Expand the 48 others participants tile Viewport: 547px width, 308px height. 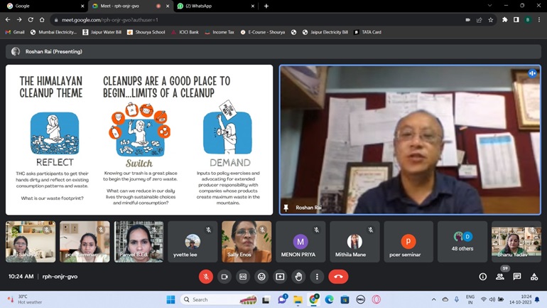pyautogui.click(x=463, y=242)
